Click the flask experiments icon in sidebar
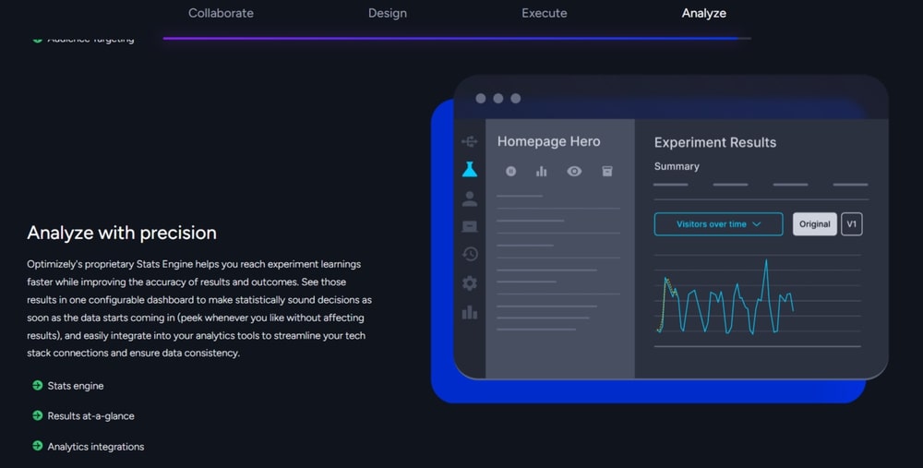The height and width of the screenshot is (468, 923). [469, 170]
